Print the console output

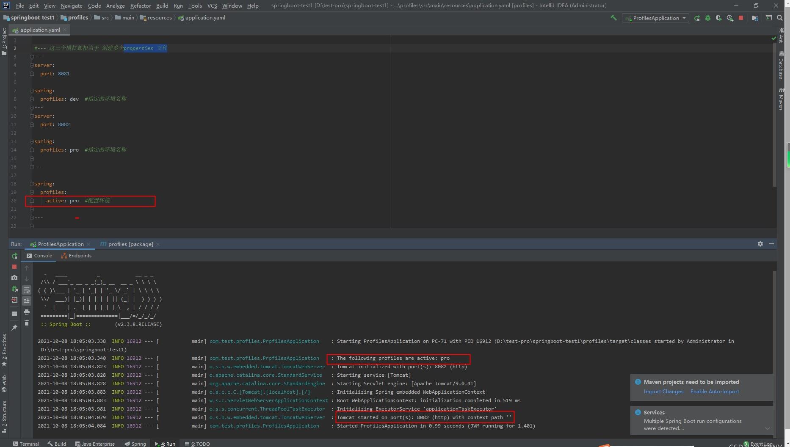coord(27,312)
